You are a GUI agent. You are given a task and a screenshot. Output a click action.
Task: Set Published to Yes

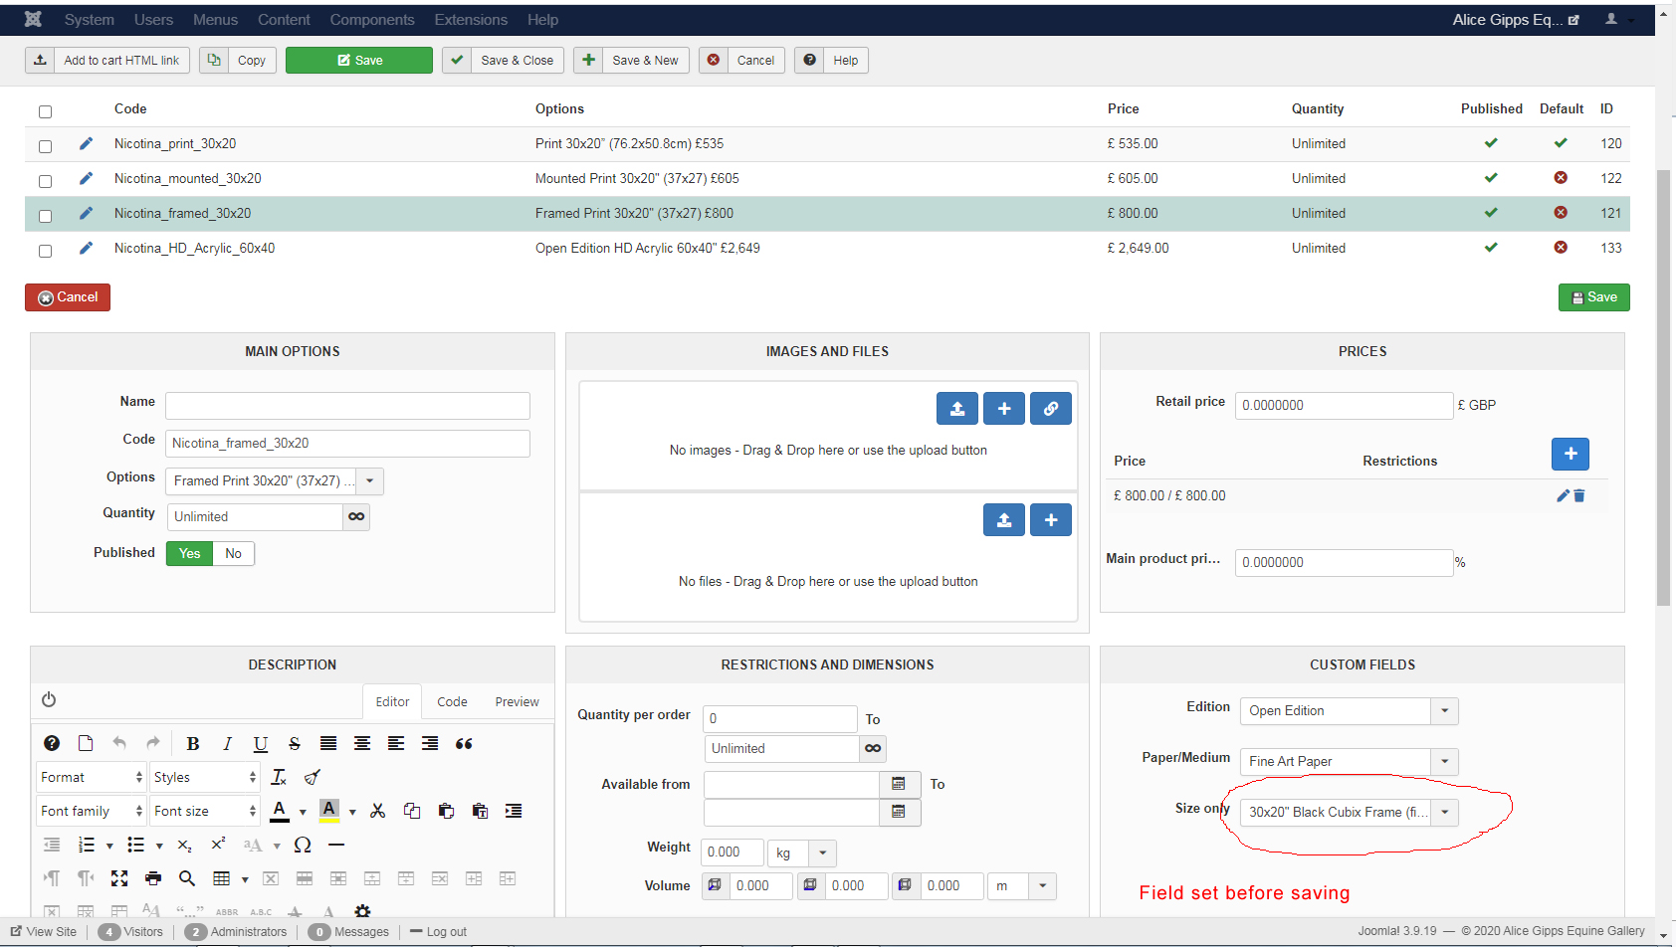click(x=190, y=553)
